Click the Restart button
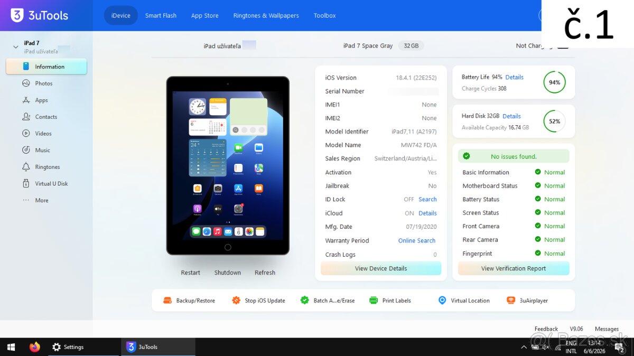The width and height of the screenshot is (634, 356). 190,273
